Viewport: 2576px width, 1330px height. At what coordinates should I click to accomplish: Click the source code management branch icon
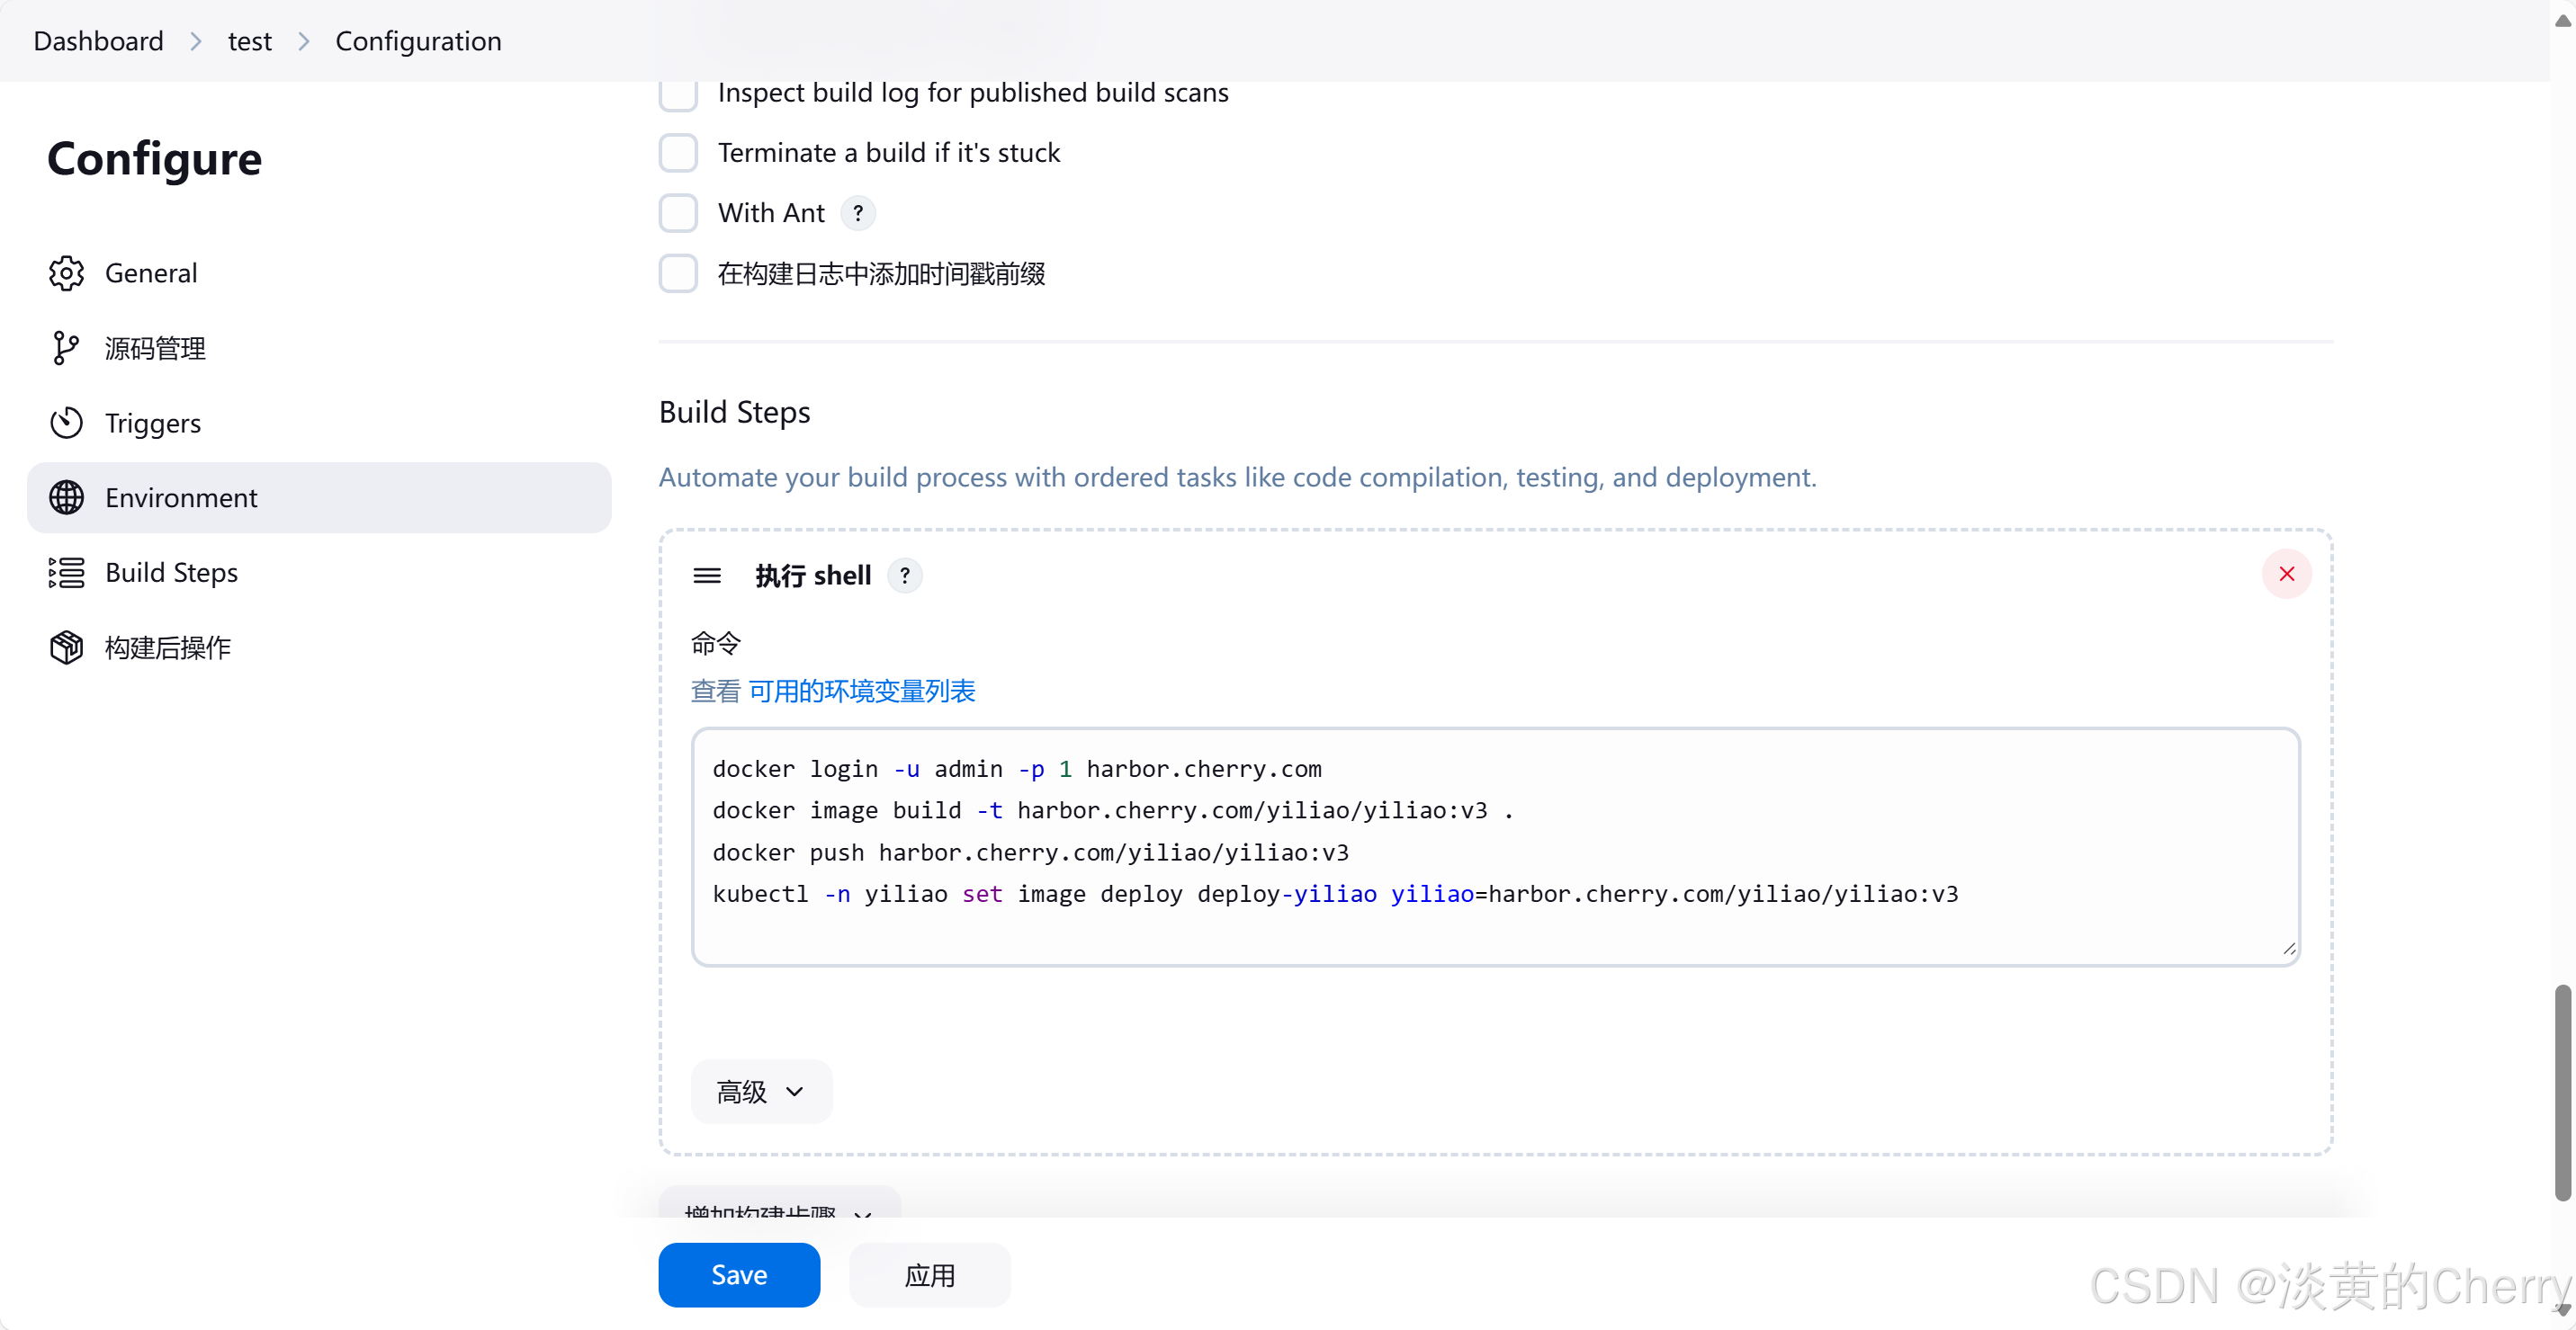pos(66,348)
